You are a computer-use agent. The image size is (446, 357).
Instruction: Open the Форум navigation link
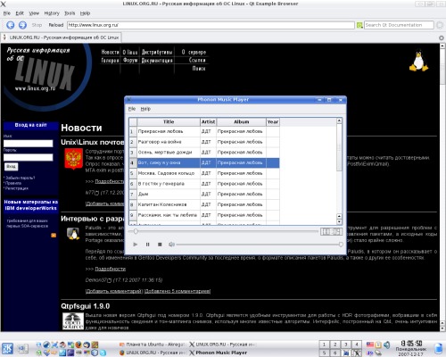point(130,60)
